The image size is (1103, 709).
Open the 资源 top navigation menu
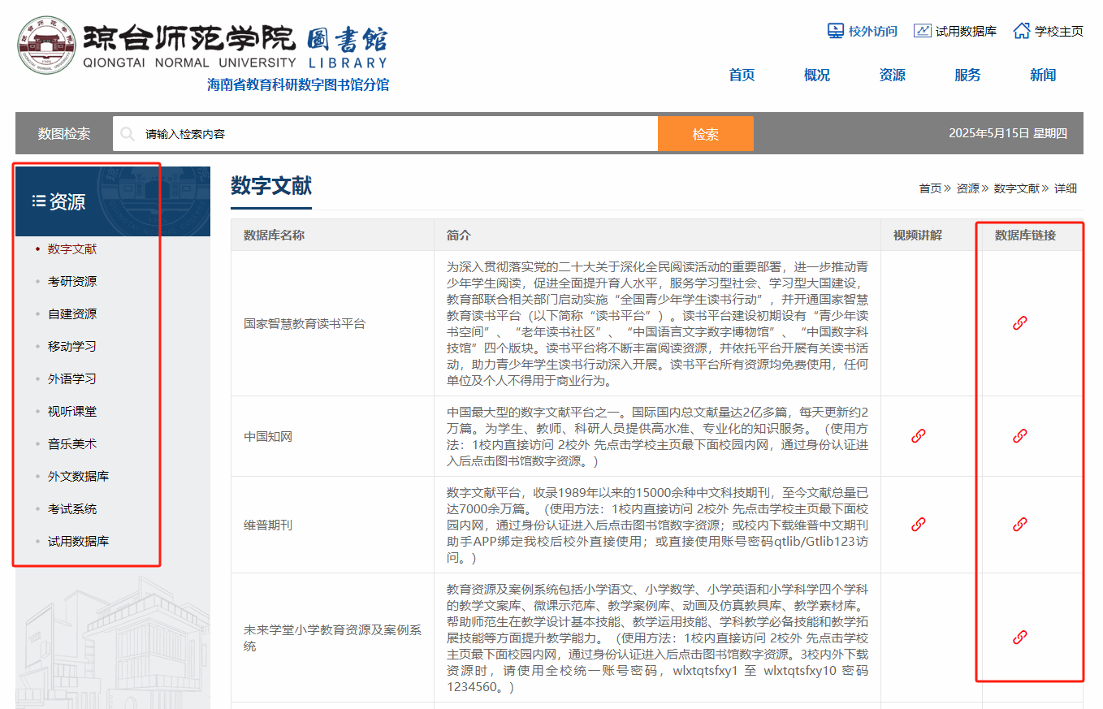click(892, 75)
